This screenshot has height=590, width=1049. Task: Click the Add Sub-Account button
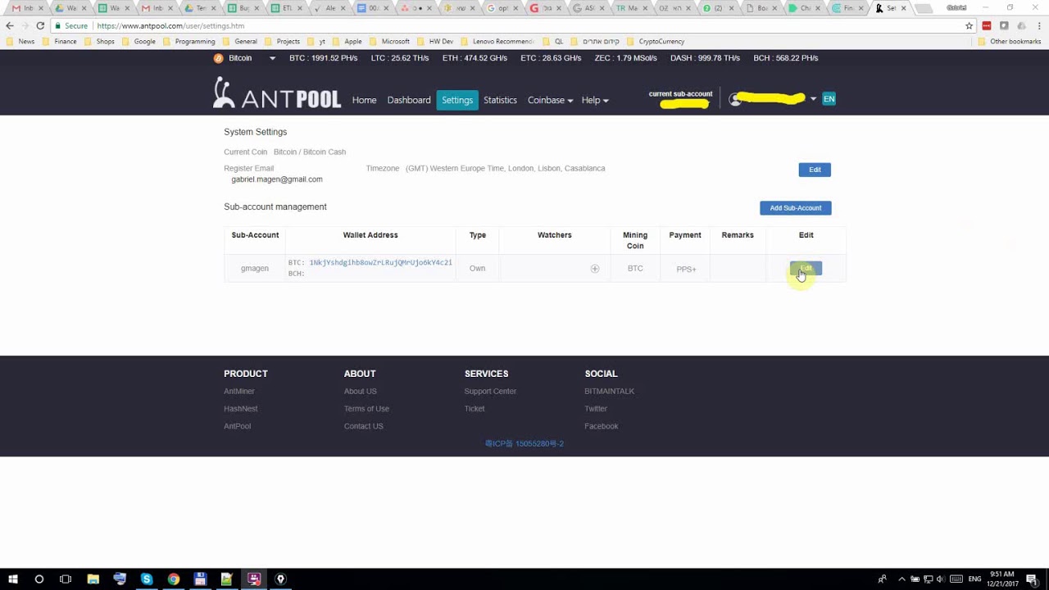click(x=795, y=208)
